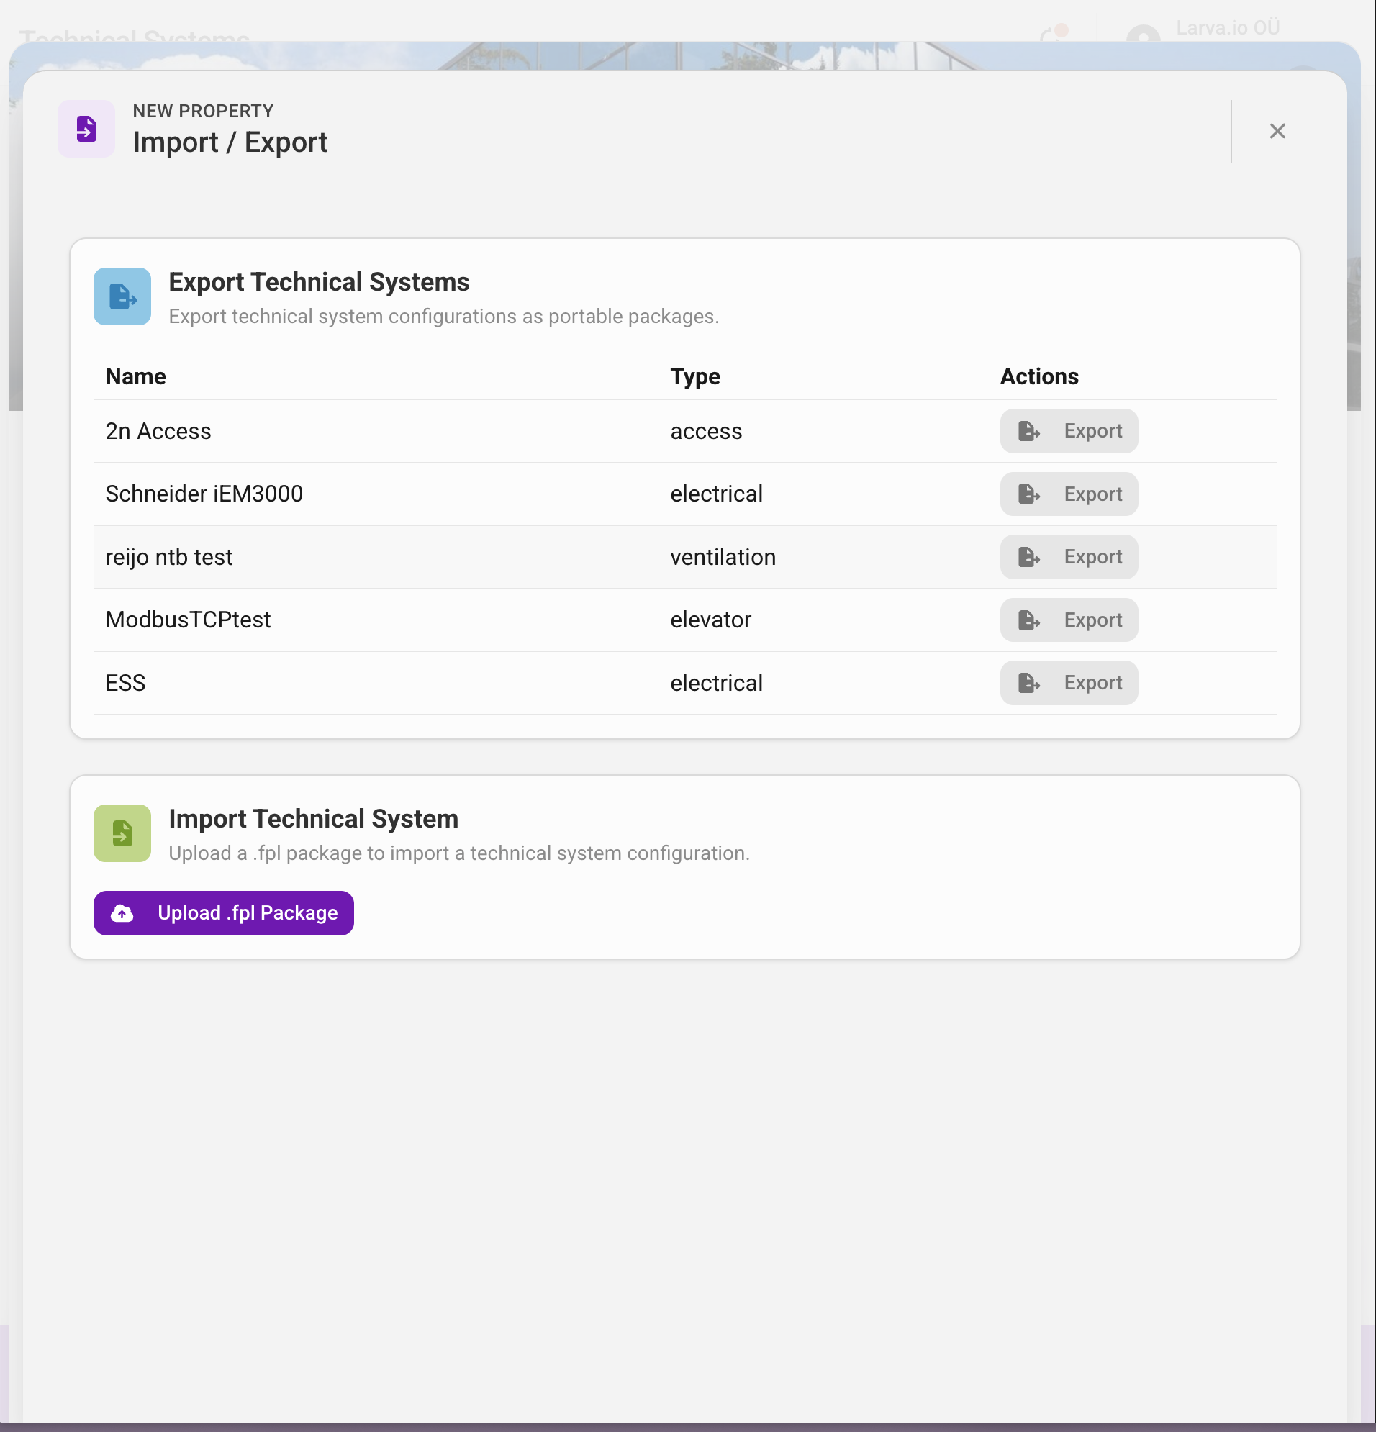Click the export icon beside ModbusTCPtest
The height and width of the screenshot is (1432, 1376).
tap(1030, 620)
